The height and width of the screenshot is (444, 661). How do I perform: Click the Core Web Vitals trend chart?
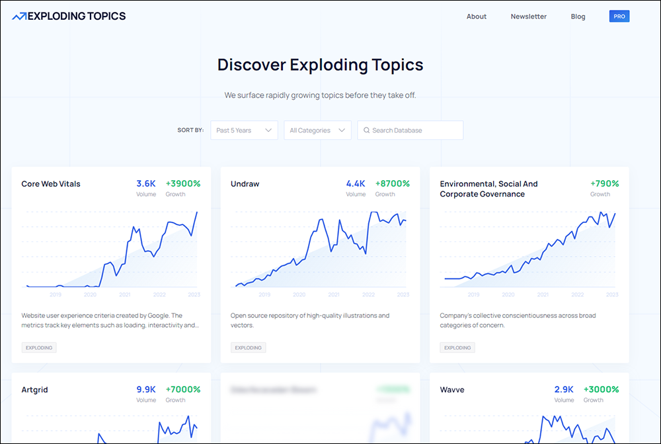(111, 253)
